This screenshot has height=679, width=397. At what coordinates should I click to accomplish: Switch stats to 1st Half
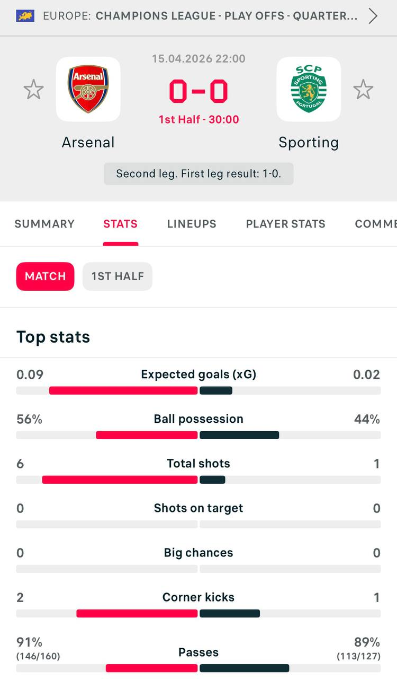click(118, 276)
